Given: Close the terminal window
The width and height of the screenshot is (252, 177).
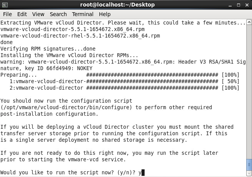Looking at the screenshot, I should click(247, 5).
